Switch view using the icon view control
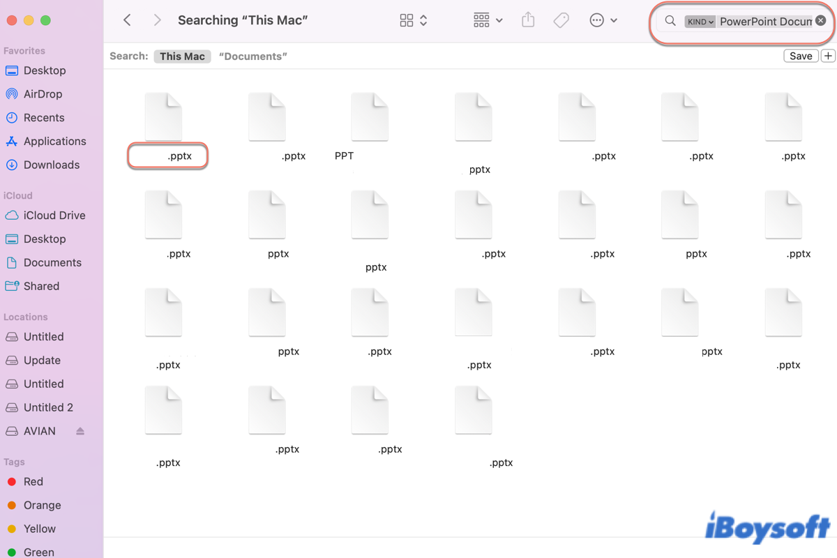The height and width of the screenshot is (558, 837). 407,20
